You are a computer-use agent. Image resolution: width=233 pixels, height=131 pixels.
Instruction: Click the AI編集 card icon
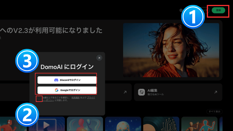tap(141, 92)
